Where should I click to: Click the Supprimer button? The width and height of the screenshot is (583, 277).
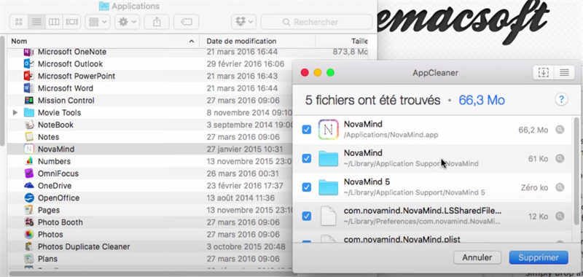(539, 257)
